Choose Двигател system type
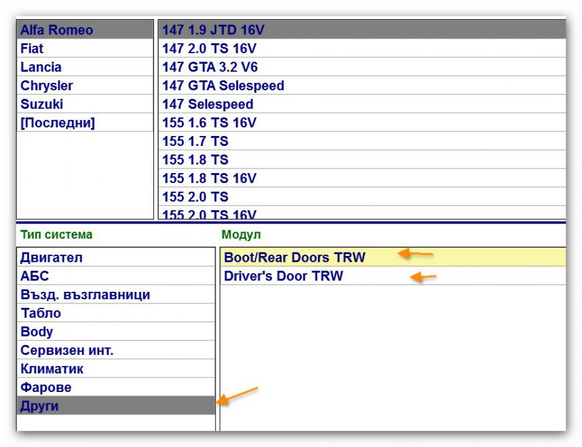This screenshot has width=582, height=447. pos(52,258)
